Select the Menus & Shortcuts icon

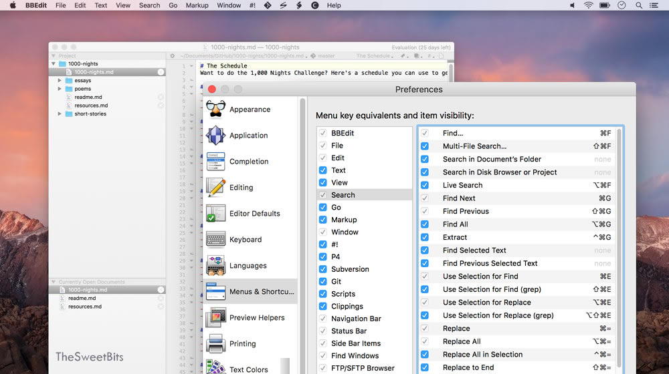(216, 291)
